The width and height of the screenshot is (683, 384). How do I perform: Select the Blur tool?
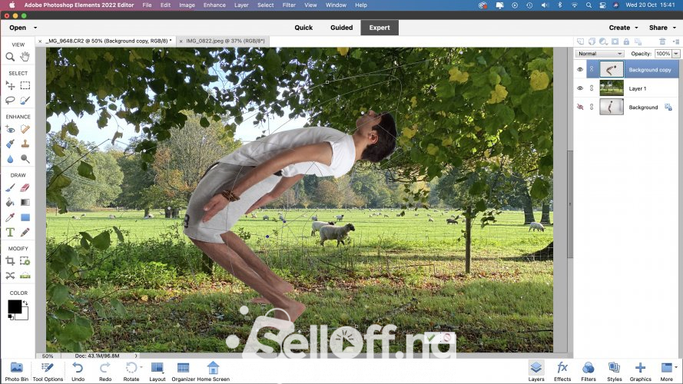[x=10, y=159]
